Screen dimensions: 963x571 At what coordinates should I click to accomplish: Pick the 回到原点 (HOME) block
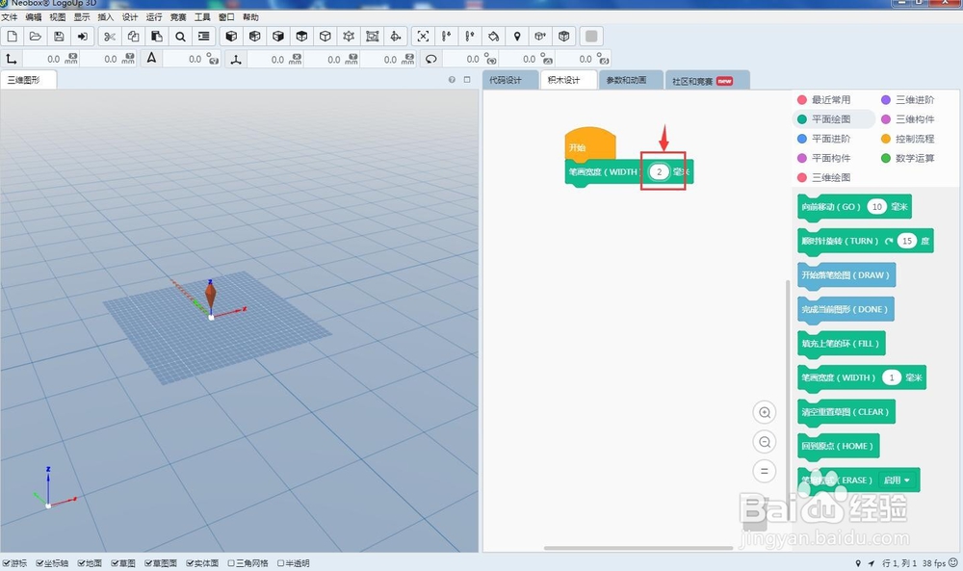click(839, 447)
